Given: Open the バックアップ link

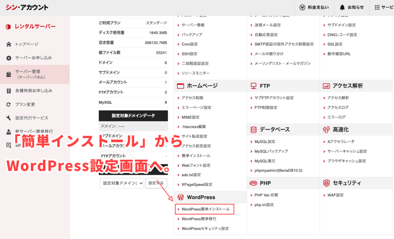Looking at the screenshot, I should [x=192, y=35].
